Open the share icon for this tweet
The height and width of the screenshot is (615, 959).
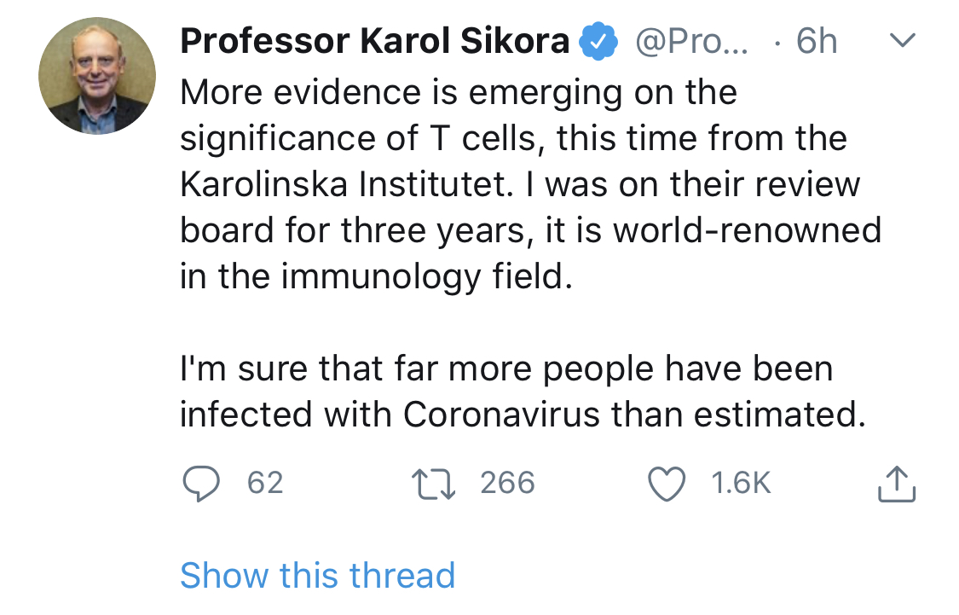coord(896,484)
